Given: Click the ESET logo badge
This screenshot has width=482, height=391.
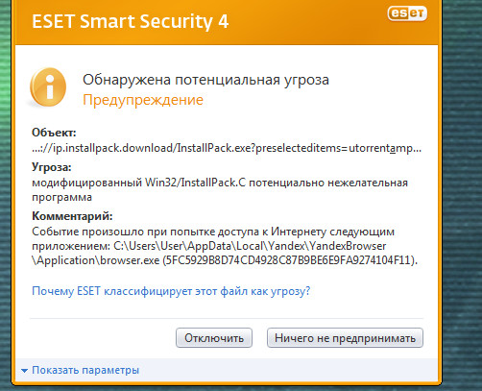Looking at the screenshot, I should pyautogui.click(x=407, y=13).
